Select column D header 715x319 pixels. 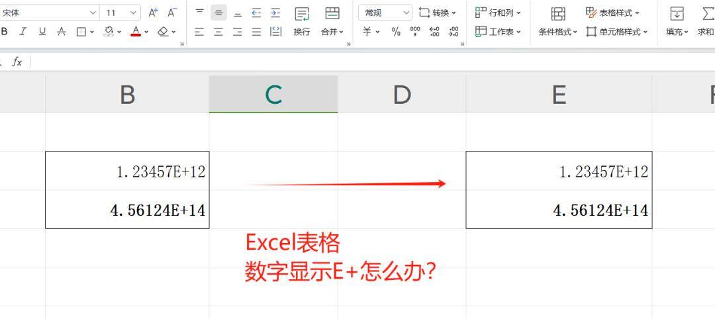click(402, 95)
